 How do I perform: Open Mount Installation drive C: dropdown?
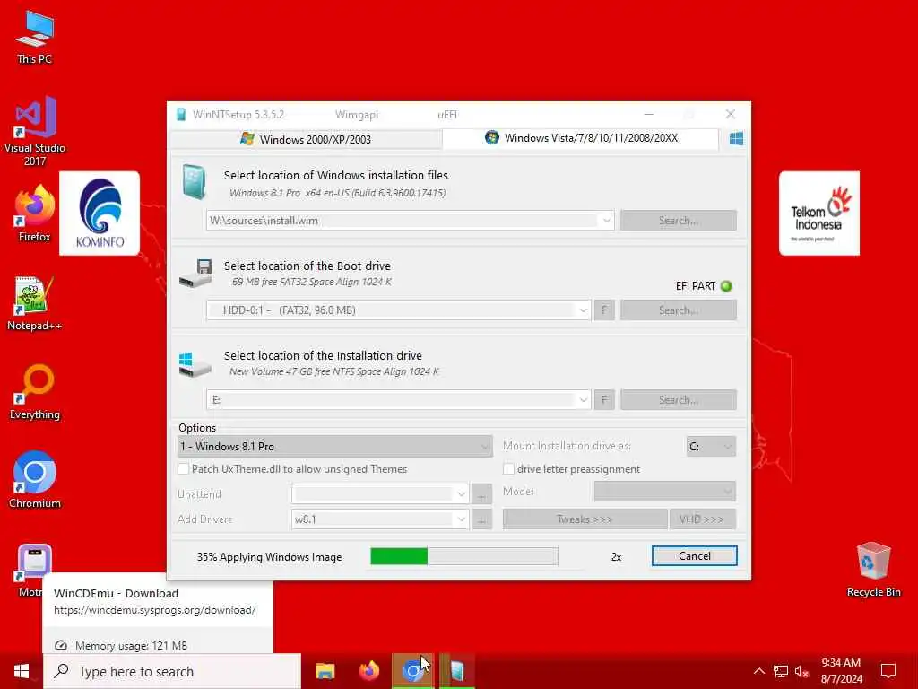click(711, 447)
